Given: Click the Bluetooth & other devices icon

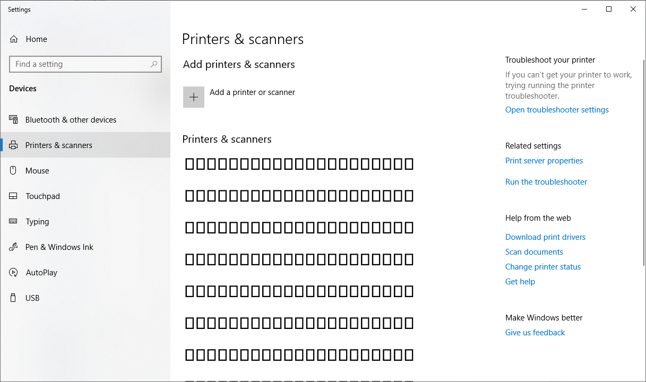Looking at the screenshot, I should click(14, 120).
